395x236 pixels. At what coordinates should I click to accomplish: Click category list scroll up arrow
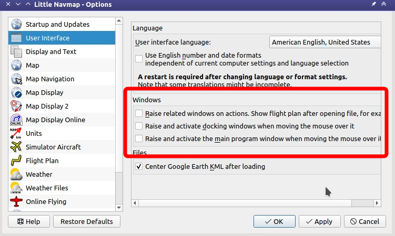click(119, 20)
